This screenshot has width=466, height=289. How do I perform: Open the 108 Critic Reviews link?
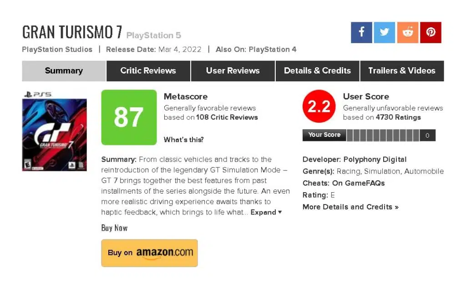(x=227, y=117)
